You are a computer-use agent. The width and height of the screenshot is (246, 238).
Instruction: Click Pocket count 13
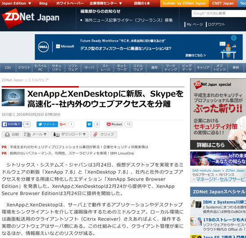click(x=128, y=125)
